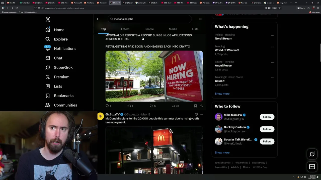The image size is (321, 180).
Task: Show more under Who to follow
Action: tap(222, 152)
